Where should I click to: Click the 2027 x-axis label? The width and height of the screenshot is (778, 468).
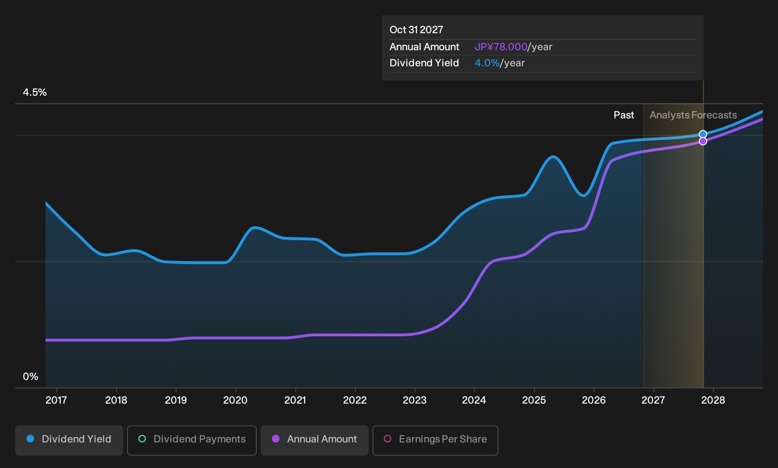[653, 400]
